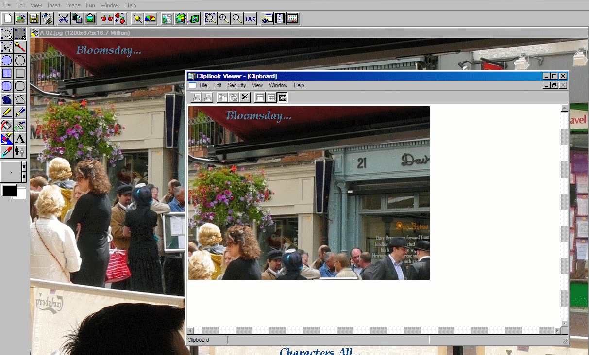The width and height of the screenshot is (589, 355).
Task: Click ClipBook horizontal scrollbar right arrow
Action: 557,331
